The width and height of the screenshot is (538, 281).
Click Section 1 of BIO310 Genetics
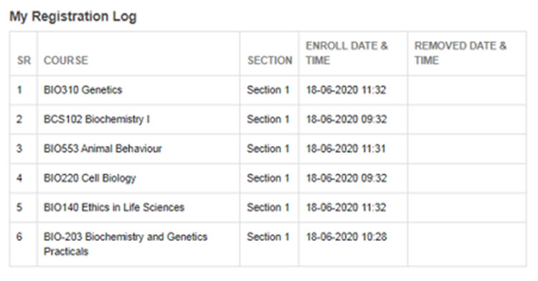[268, 90]
